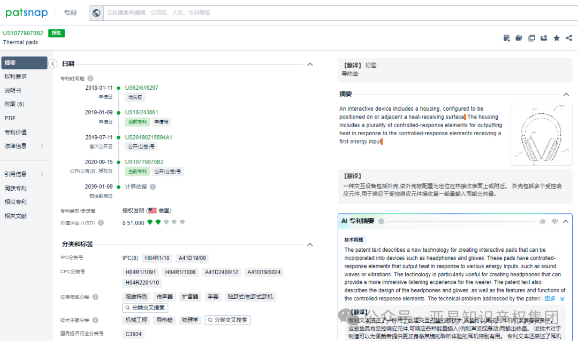Click 更多 to show full AI summary

pyautogui.click(x=552, y=298)
